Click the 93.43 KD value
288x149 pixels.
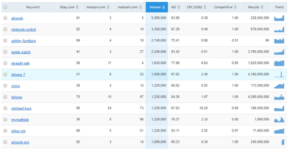175,52
